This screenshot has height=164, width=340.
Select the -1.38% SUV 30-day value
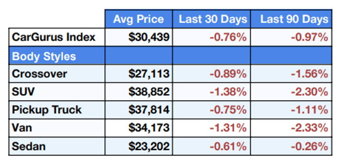(228, 92)
